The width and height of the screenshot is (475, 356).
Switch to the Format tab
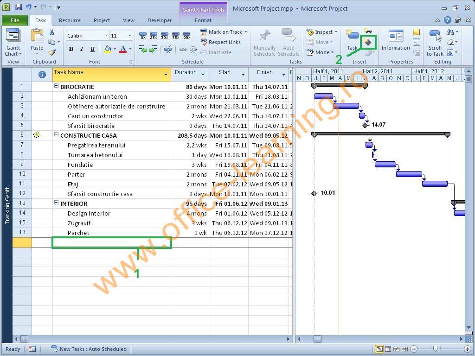(203, 20)
